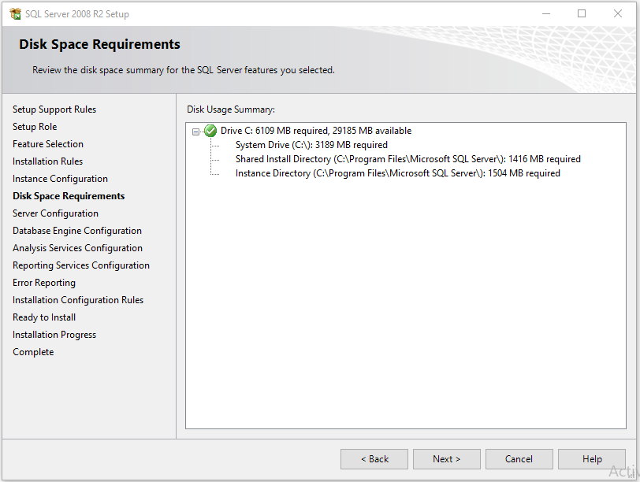Select Error Reporting step
The image size is (640, 482).
[44, 283]
